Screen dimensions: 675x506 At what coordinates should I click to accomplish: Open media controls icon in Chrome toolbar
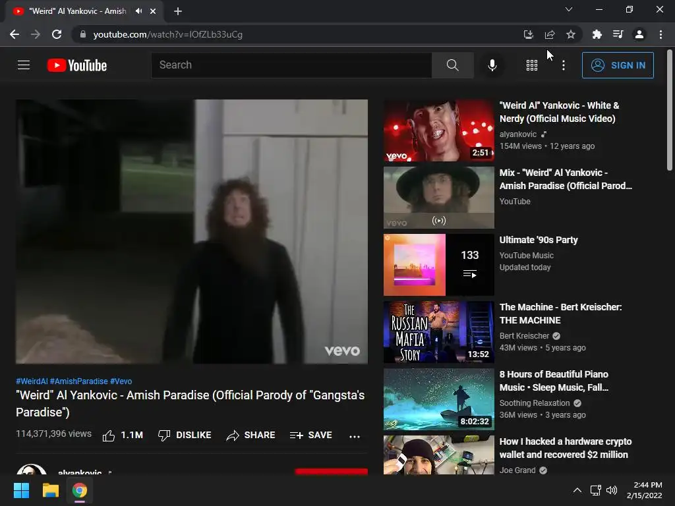pyautogui.click(x=618, y=34)
